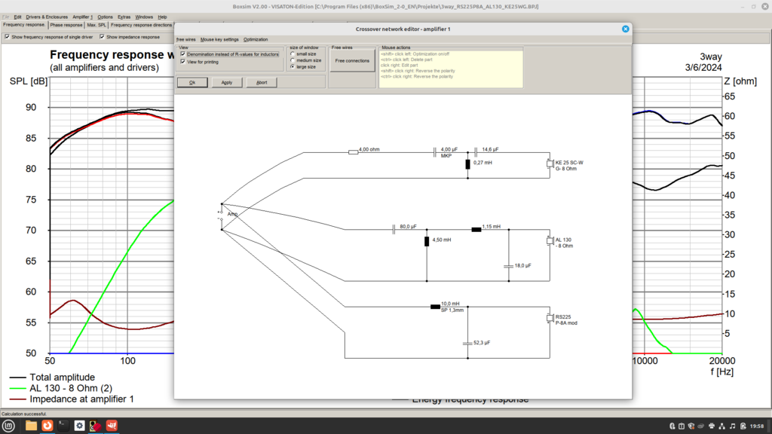Viewport: 772px width, 434px height.
Task: Open the free wires menu
Action: click(186, 39)
